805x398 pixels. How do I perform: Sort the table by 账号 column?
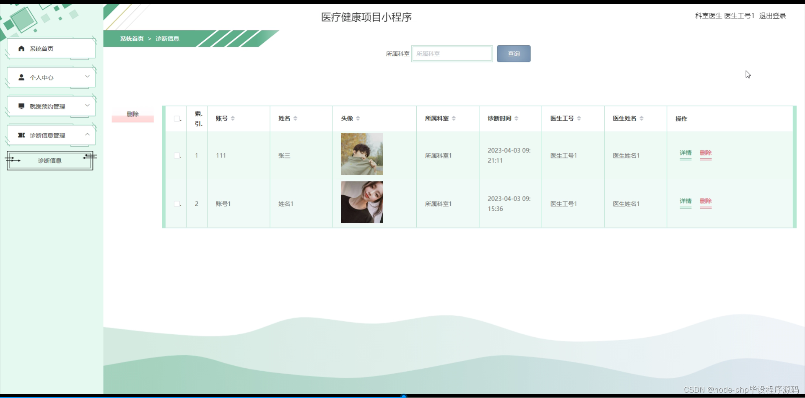tap(234, 118)
